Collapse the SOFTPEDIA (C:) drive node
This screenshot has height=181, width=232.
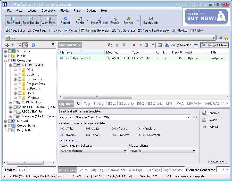pos(10,65)
